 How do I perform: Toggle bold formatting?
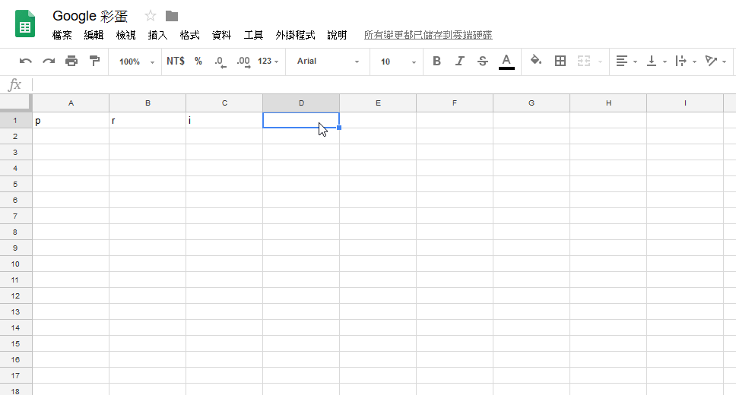(x=436, y=61)
